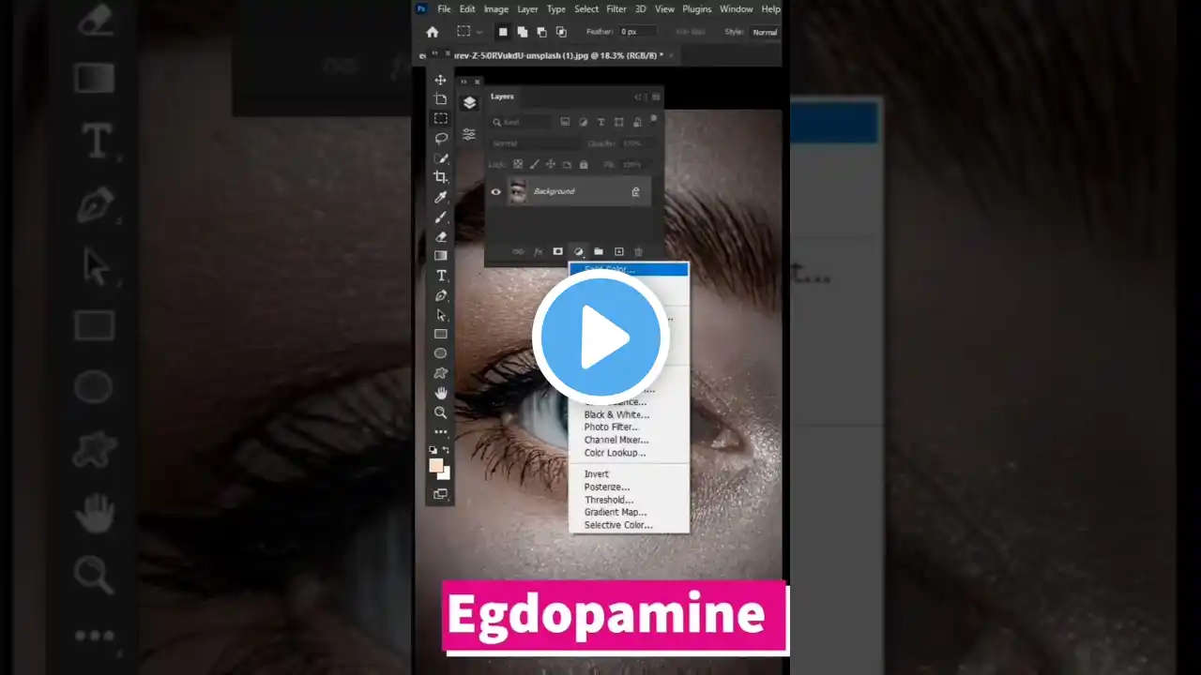Open the Filter menu
Screen dimensions: 1201x675
coord(616,9)
